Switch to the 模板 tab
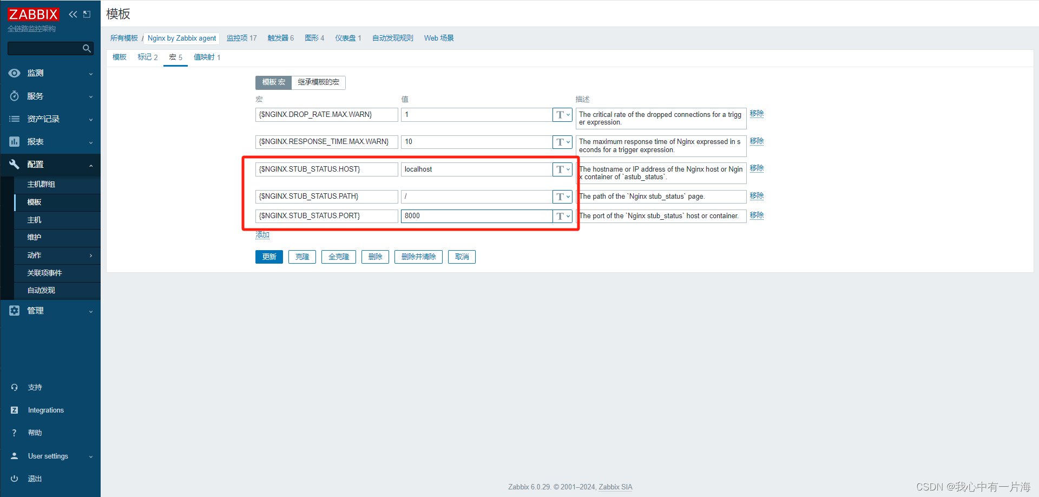The image size is (1039, 497). coord(120,57)
